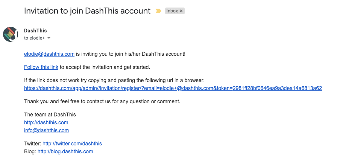
Task: Click the 'Twitter:' label text
Action: point(33,144)
